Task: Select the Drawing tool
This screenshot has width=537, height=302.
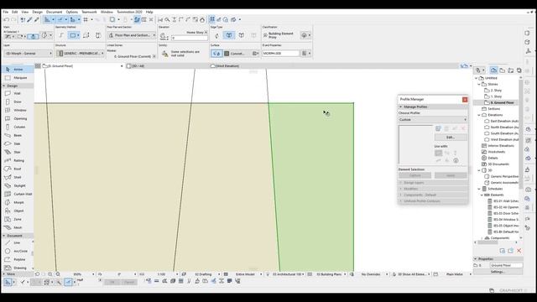Action: pyautogui.click(x=18, y=268)
